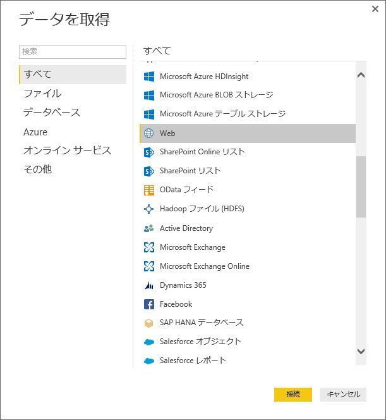The width and height of the screenshot is (386, 420).
Task: Click the キャンセル button
Action: coord(343,394)
